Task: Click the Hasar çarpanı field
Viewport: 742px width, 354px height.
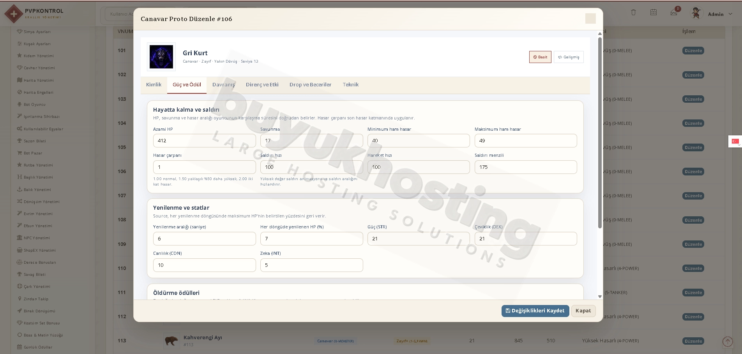Action: coord(205,167)
